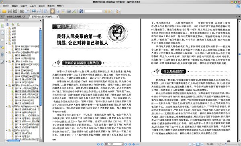Click the blue monitor toolbar icon
This screenshot has width=241, height=146.
pos(34,11)
